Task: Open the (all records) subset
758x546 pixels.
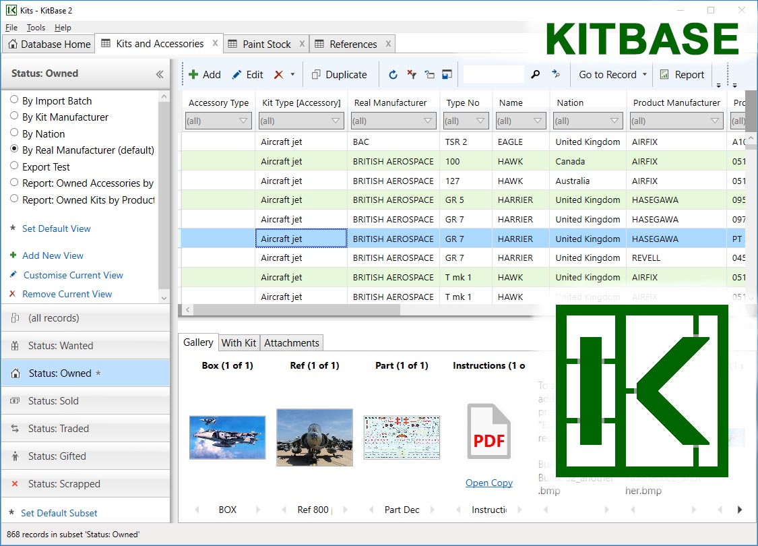Action: tap(86, 318)
